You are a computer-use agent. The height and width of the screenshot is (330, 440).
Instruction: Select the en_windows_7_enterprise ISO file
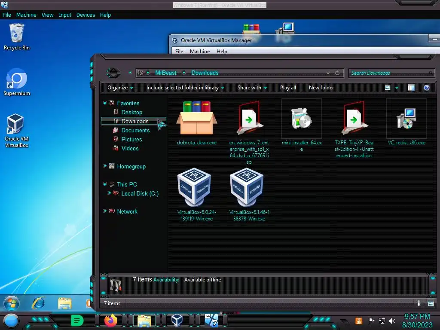click(249, 118)
